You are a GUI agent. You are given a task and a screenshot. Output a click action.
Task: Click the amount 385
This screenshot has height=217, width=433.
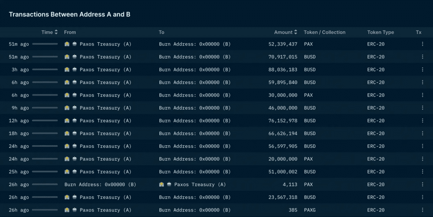click(293, 210)
